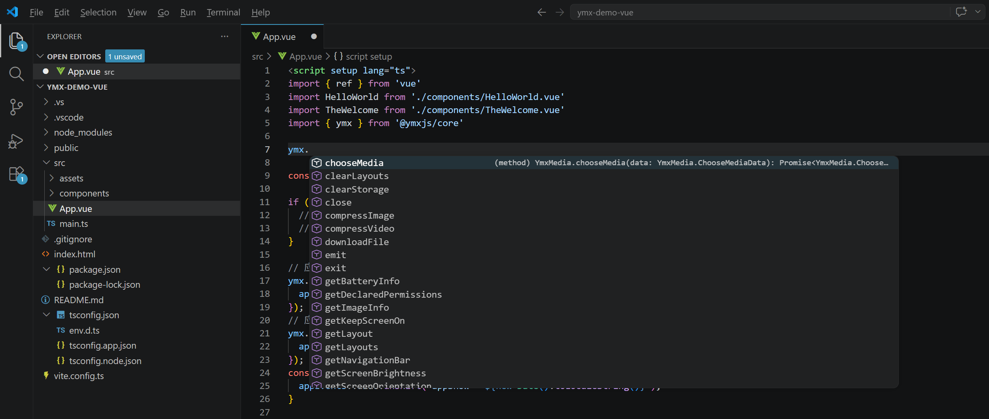Open Run and Debug view

[16, 141]
